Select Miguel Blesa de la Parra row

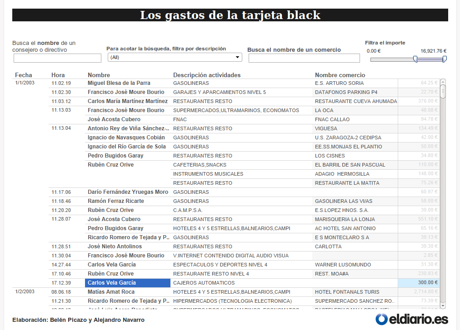point(119,83)
